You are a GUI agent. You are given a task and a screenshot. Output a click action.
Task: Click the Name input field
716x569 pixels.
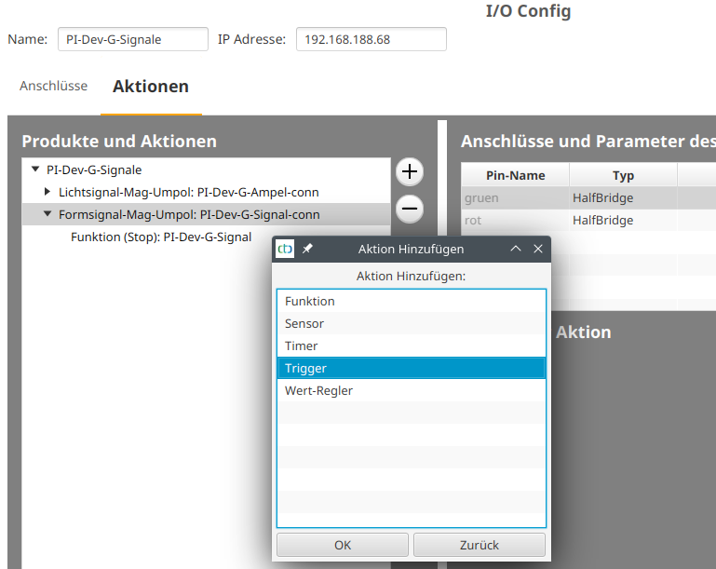point(132,39)
